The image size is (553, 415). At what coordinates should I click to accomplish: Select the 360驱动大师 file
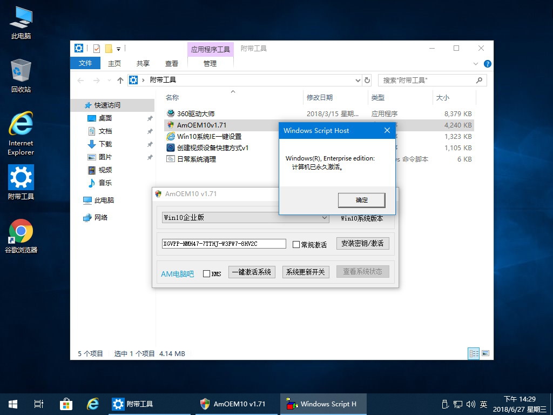(196, 113)
